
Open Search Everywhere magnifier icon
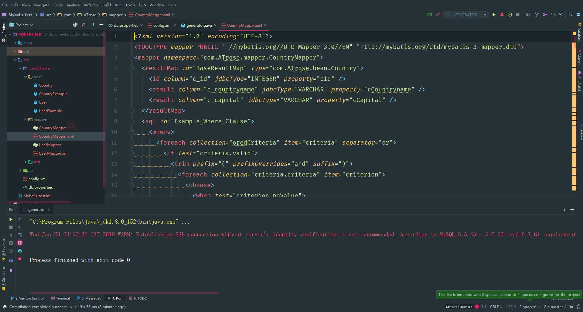pyautogui.click(x=570, y=15)
